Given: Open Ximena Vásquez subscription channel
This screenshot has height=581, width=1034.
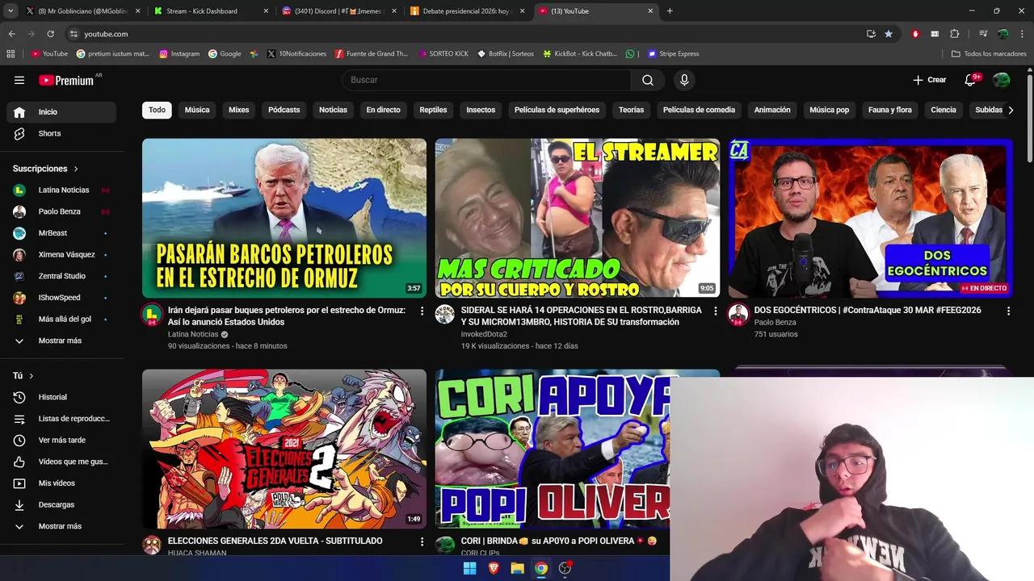Looking at the screenshot, I should click(61, 254).
